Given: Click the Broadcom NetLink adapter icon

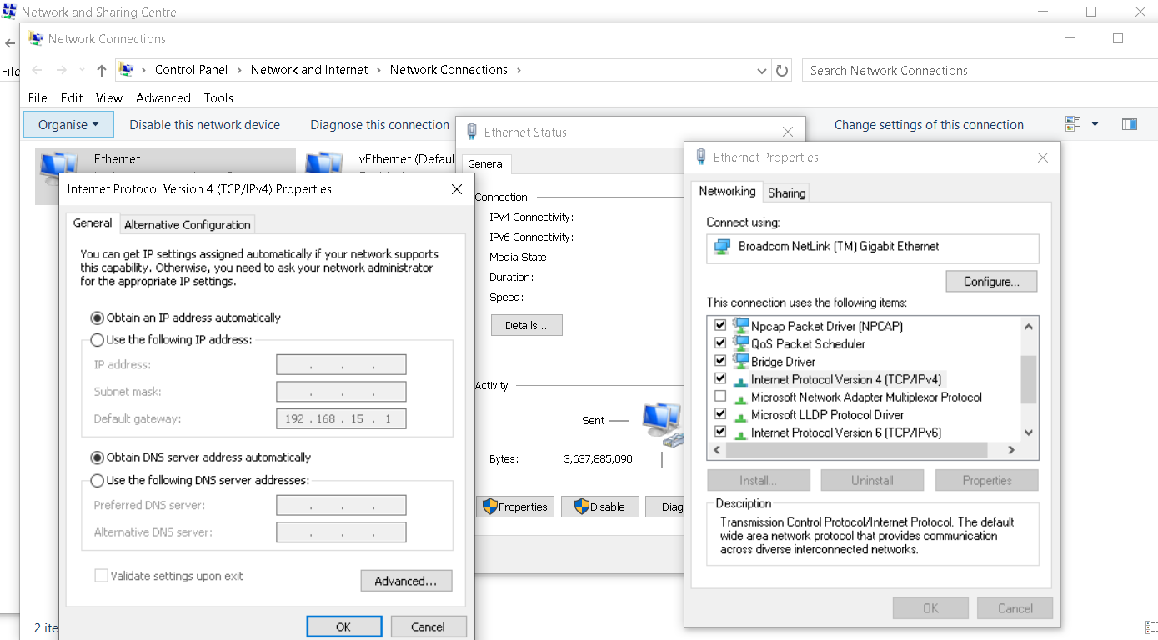Looking at the screenshot, I should 722,247.
